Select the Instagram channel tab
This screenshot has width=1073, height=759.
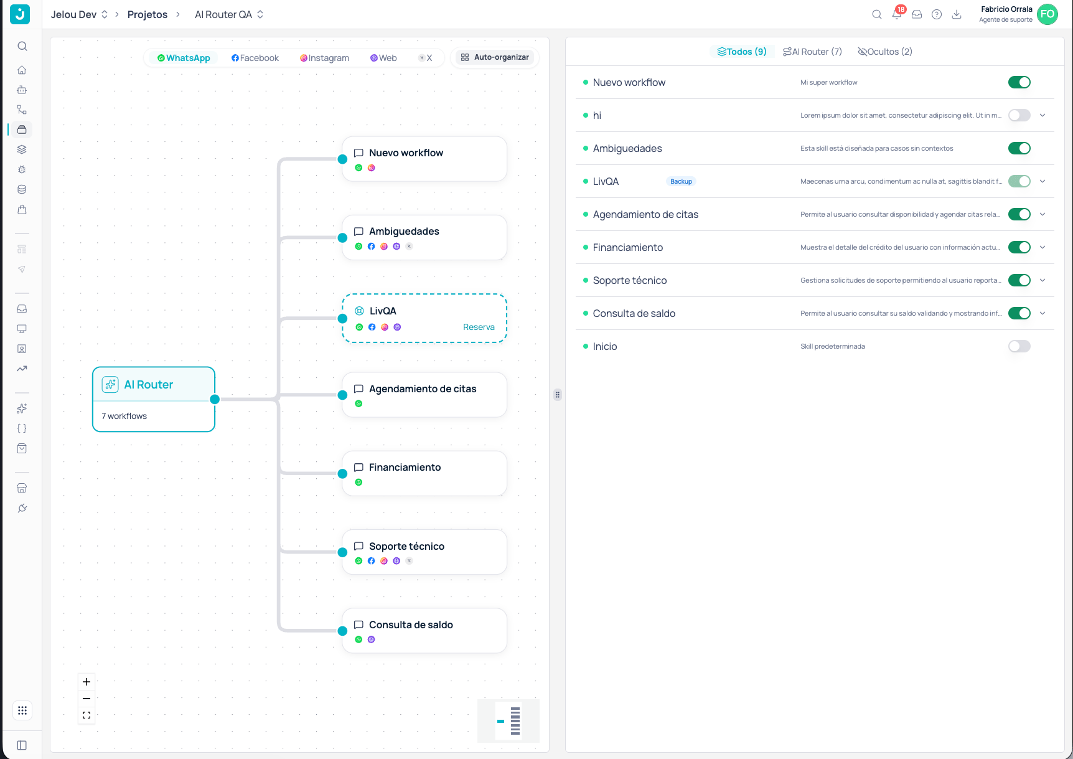click(324, 58)
